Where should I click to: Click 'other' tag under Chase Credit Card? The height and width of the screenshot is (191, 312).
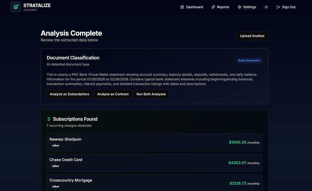click(x=56, y=166)
